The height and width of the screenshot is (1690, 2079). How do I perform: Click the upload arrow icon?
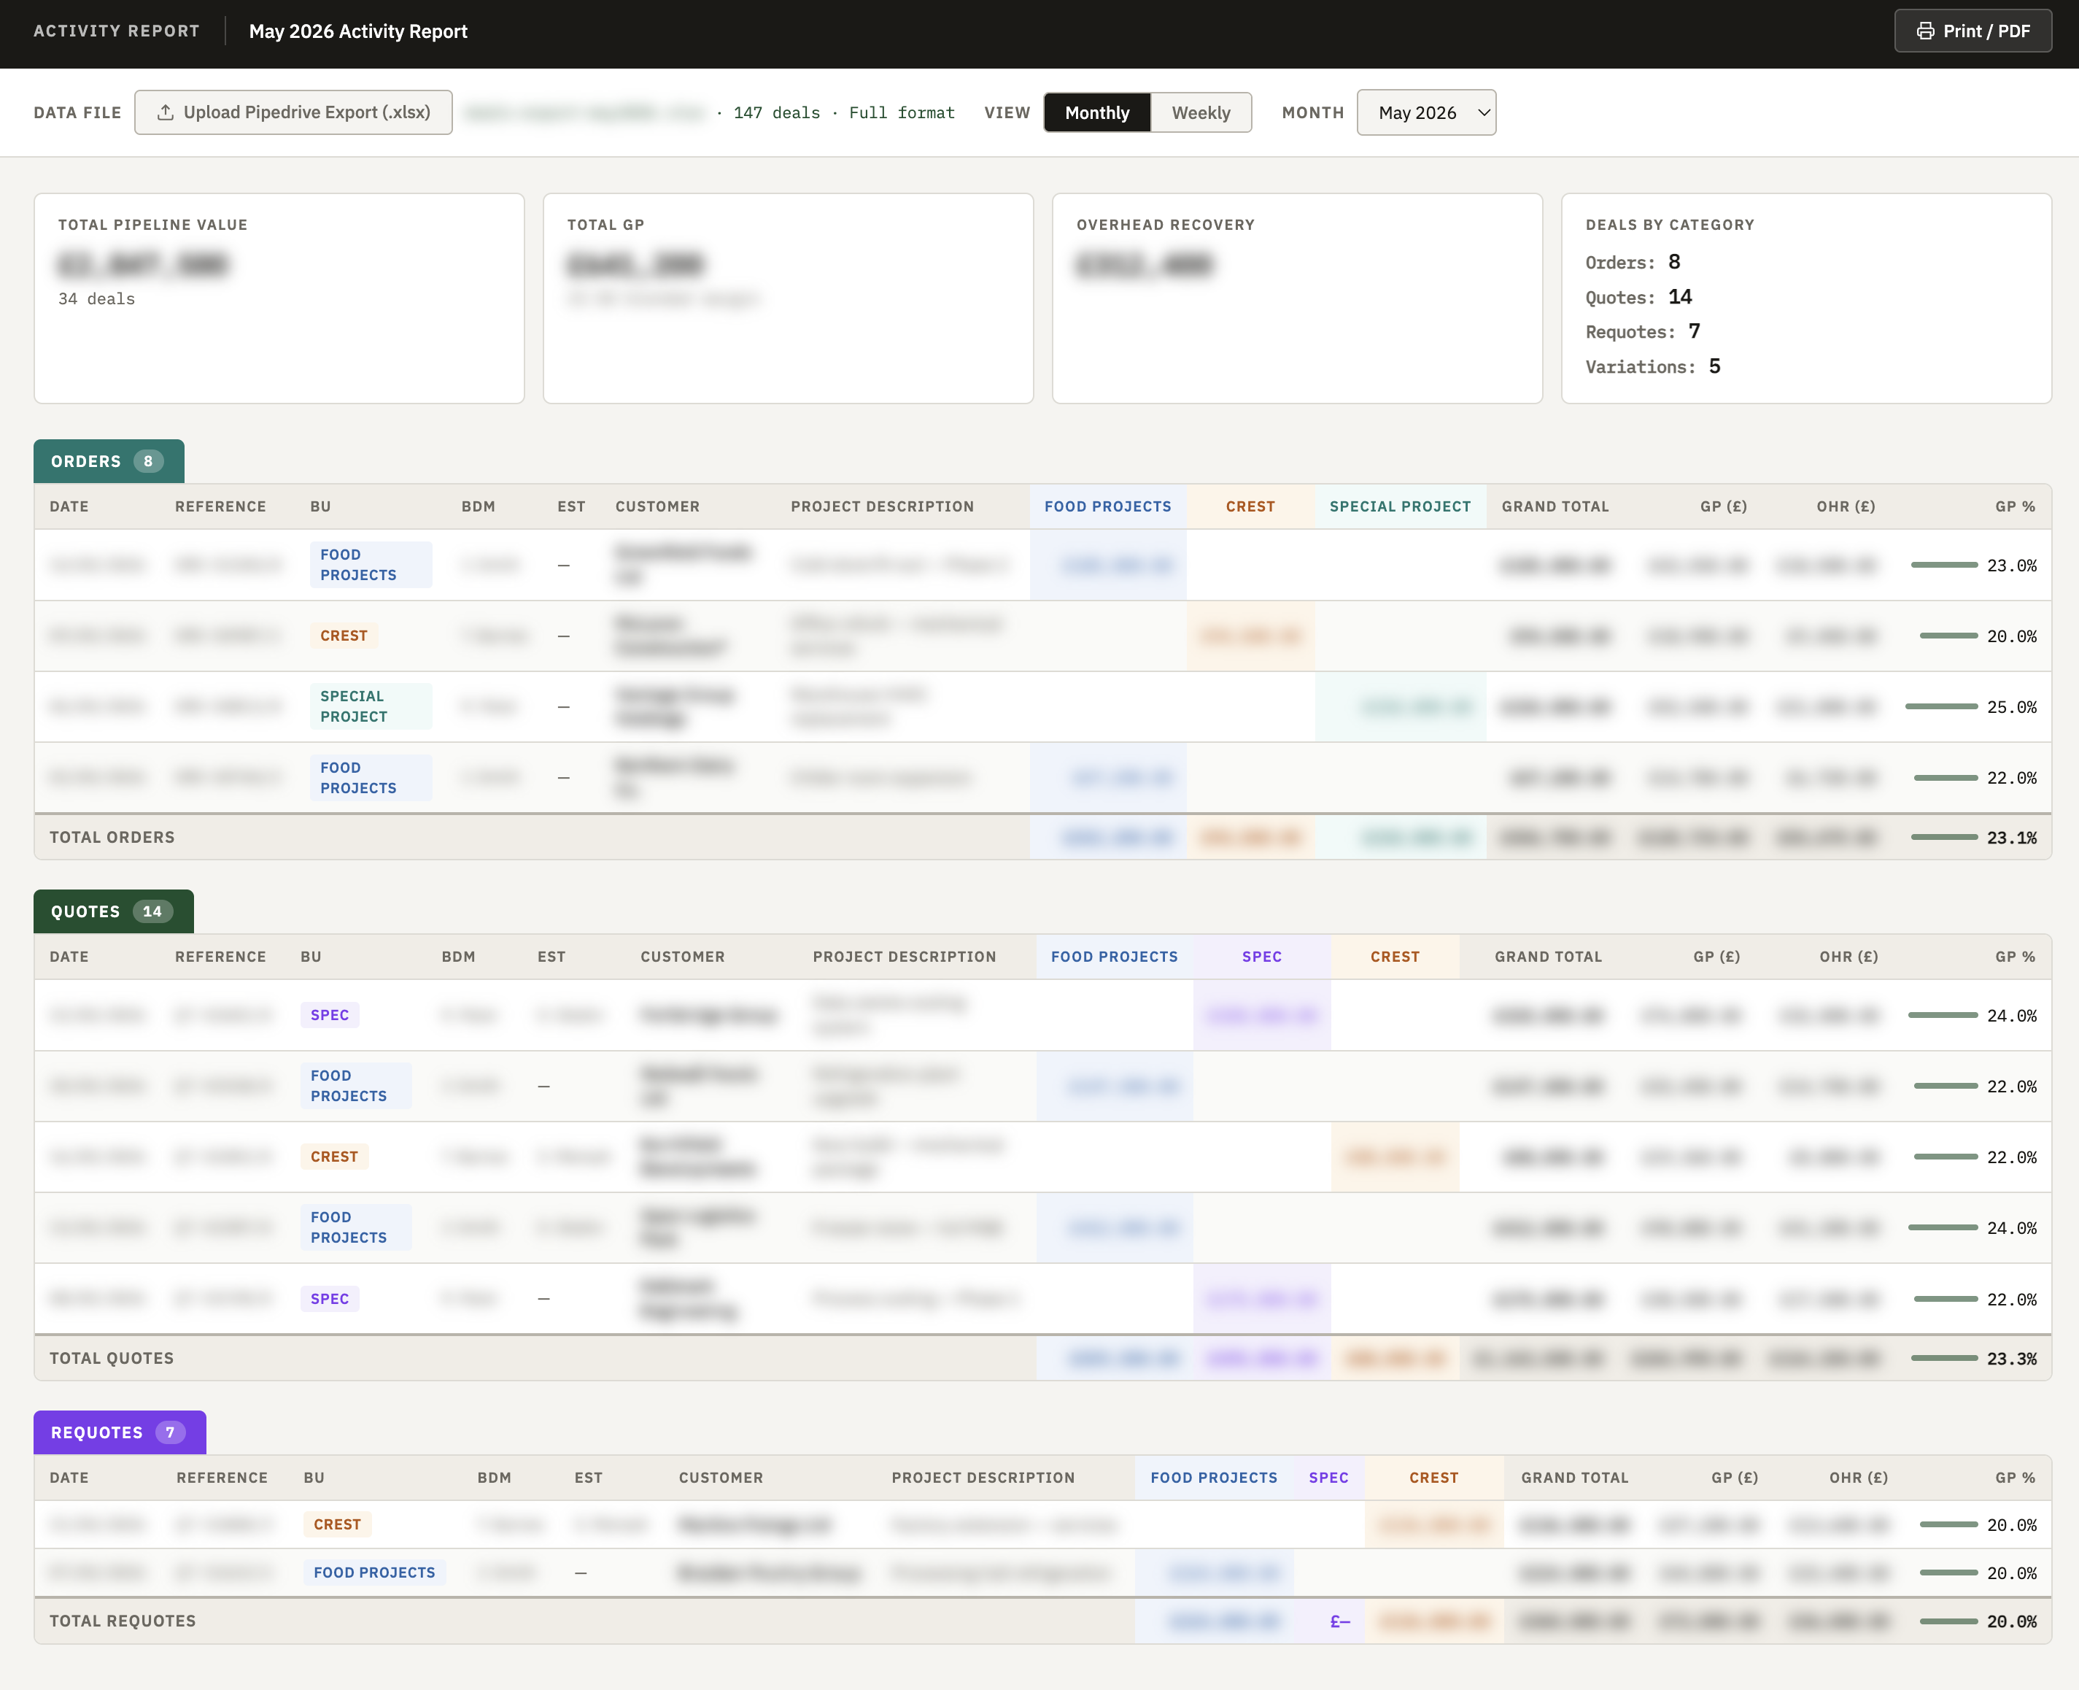[166, 113]
